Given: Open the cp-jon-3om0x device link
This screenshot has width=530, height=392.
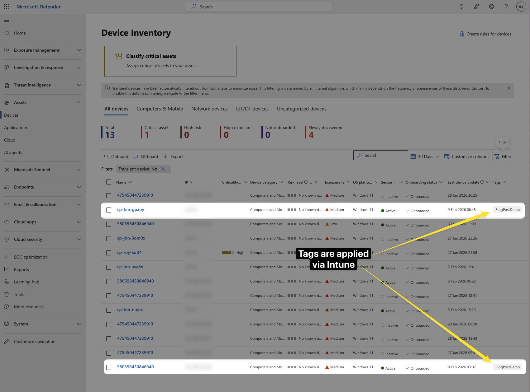Looking at the screenshot, I should tap(131, 238).
